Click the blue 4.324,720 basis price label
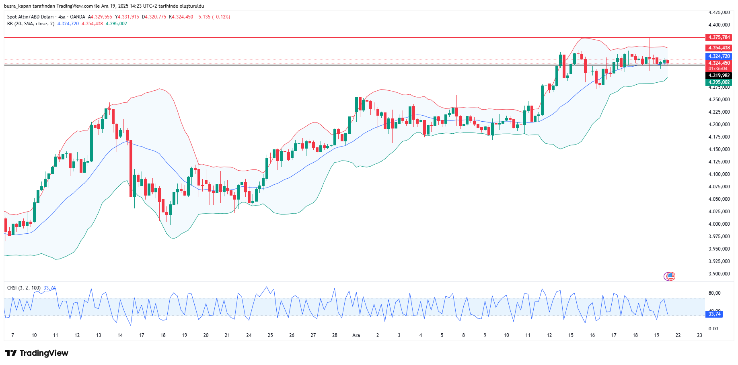 [x=719, y=56]
